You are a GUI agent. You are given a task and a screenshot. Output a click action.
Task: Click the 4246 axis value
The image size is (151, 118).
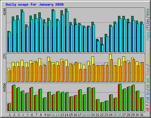coord(4,12)
